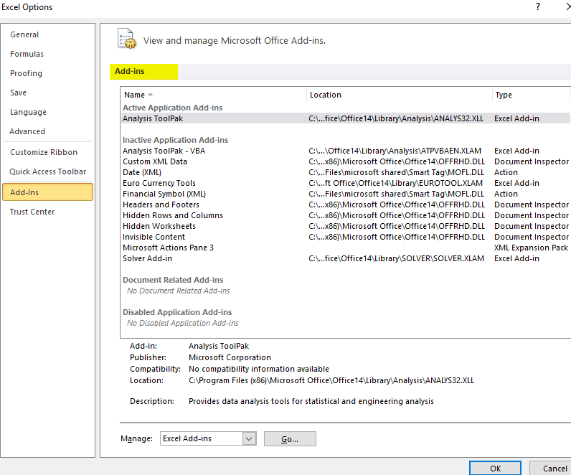Click the Compatibility information value
Viewport: 571px width, 475px height.
click(x=259, y=369)
